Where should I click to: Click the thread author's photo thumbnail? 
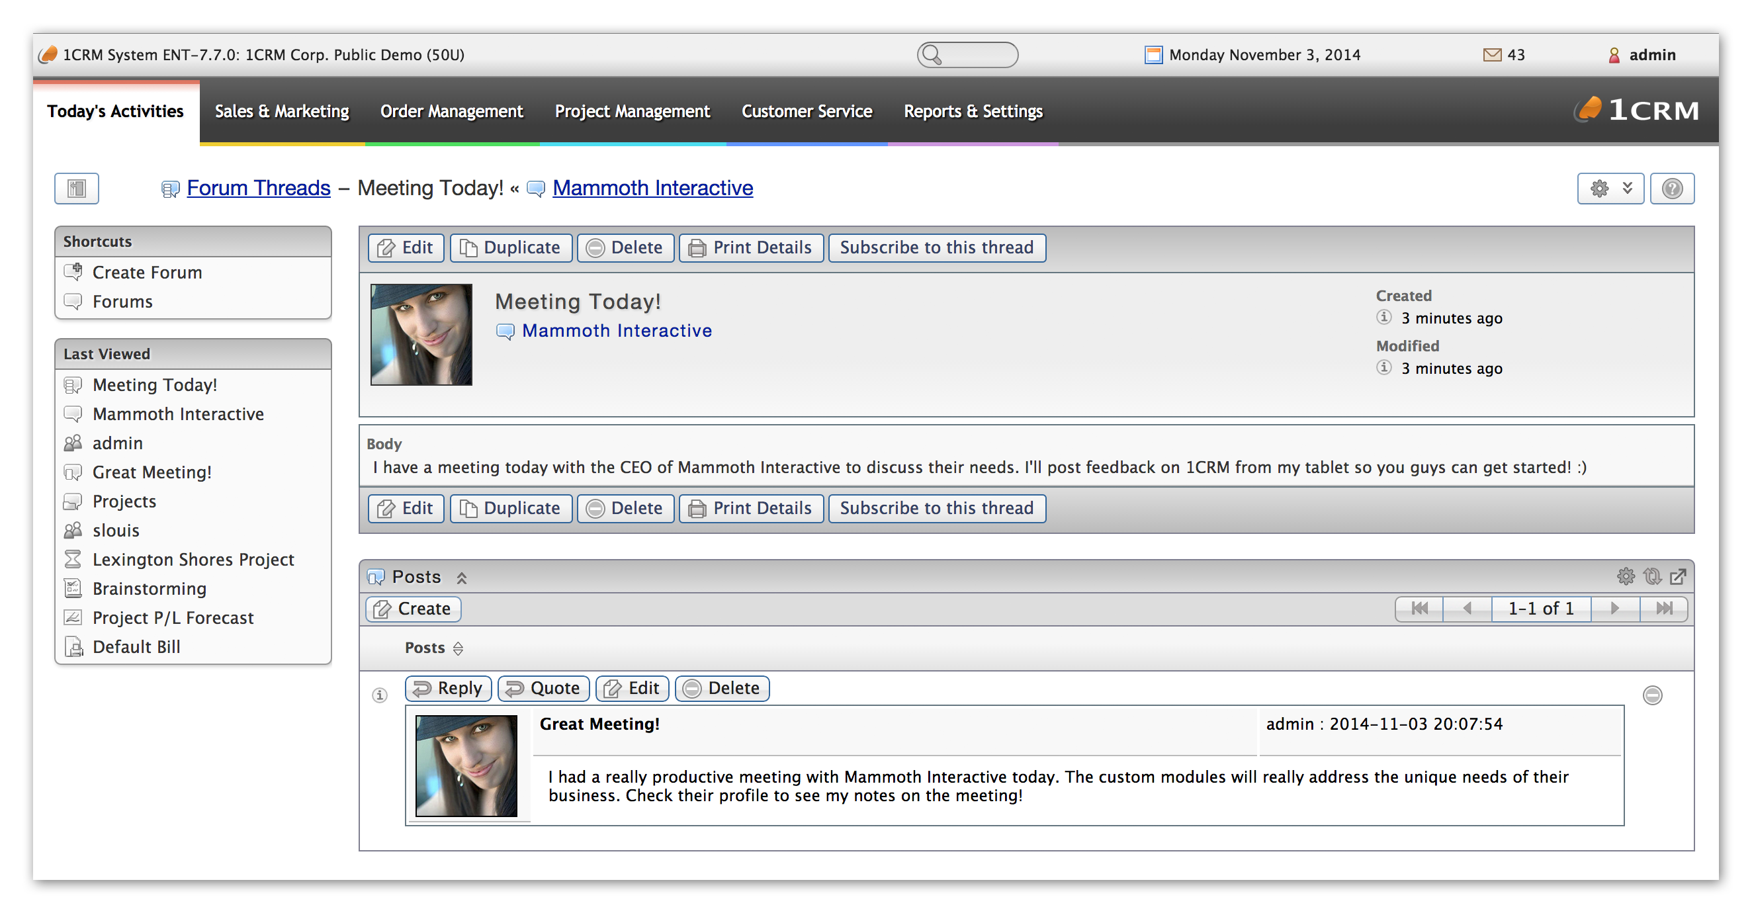pos(421,335)
